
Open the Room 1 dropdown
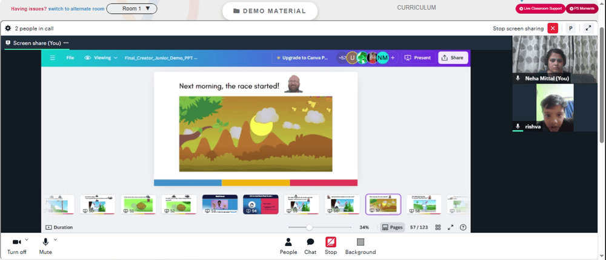coord(132,8)
